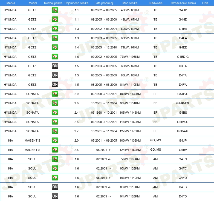
Task: Click power value 71kW / 97KM
Action: [x=130, y=47]
